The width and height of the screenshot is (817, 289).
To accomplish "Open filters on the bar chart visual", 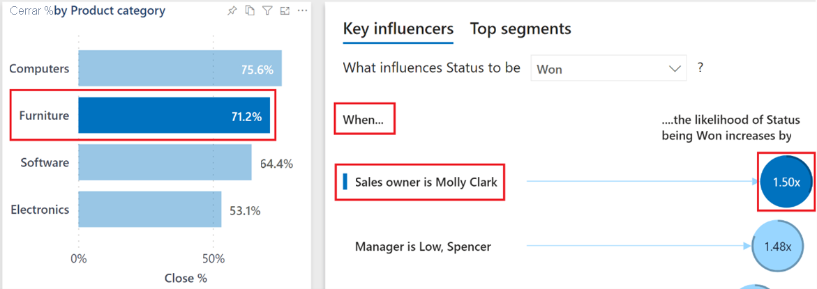I will (267, 11).
